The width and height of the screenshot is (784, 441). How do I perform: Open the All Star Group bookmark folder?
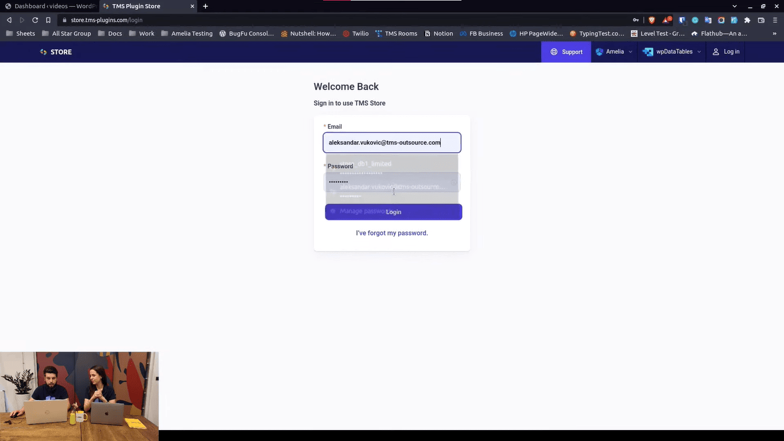point(67,33)
